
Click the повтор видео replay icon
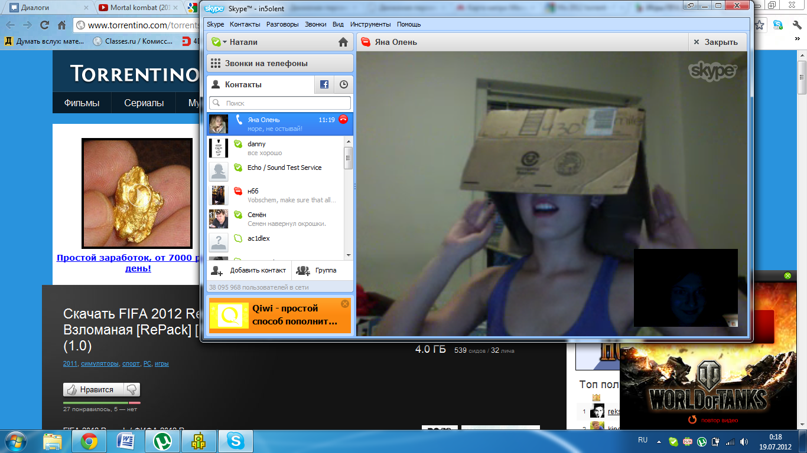(x=692, y=420)
